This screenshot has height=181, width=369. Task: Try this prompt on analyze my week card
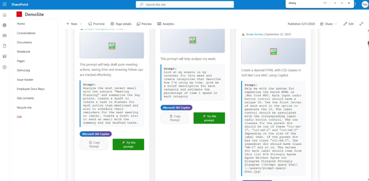click(x=209, y=118)
